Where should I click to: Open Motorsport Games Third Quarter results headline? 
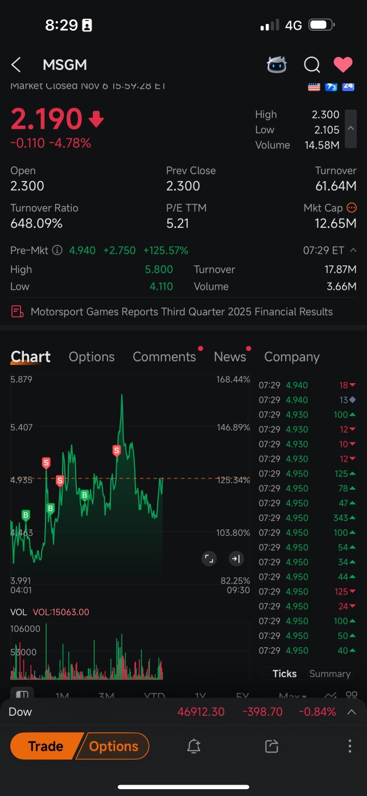pos(181,311)
